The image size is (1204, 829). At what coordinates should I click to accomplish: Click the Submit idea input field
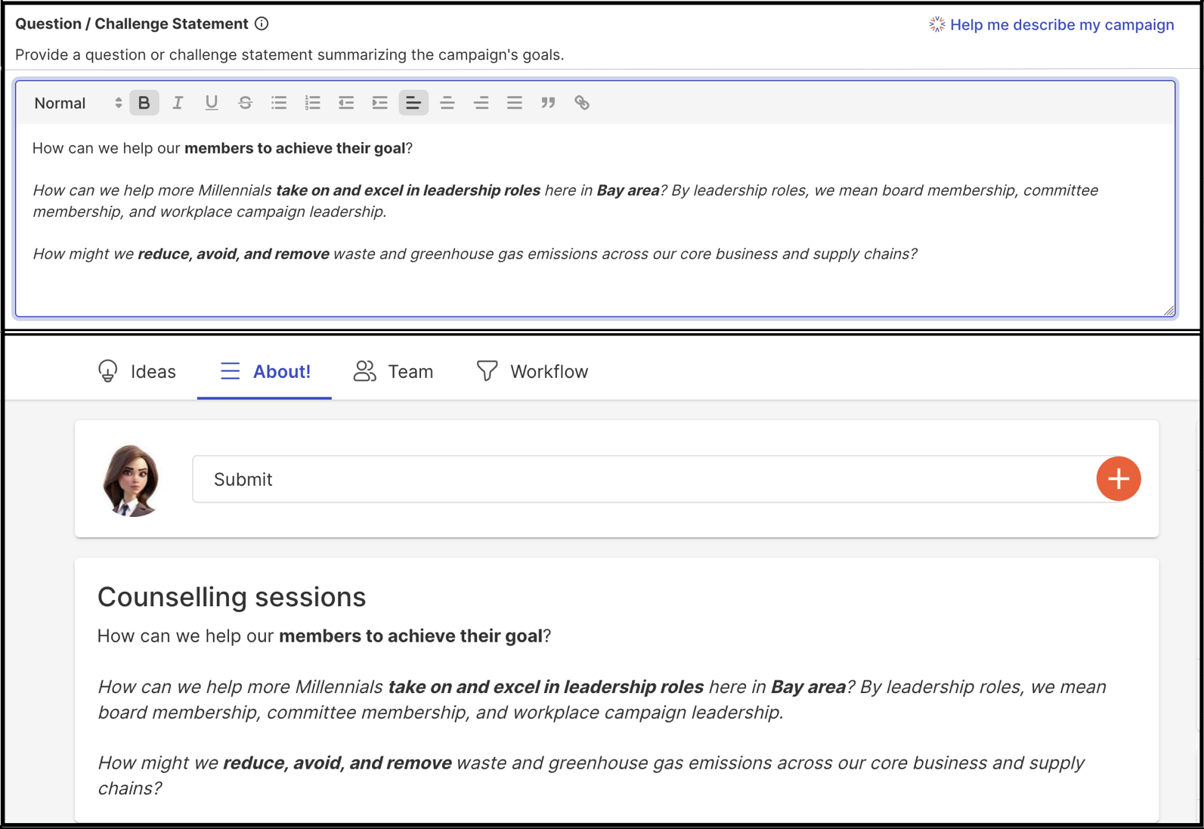point(645,479)
